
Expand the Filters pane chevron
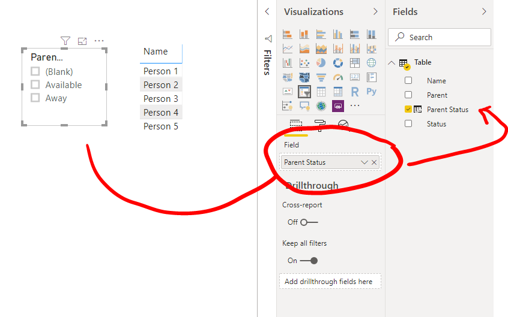point(267,11)
